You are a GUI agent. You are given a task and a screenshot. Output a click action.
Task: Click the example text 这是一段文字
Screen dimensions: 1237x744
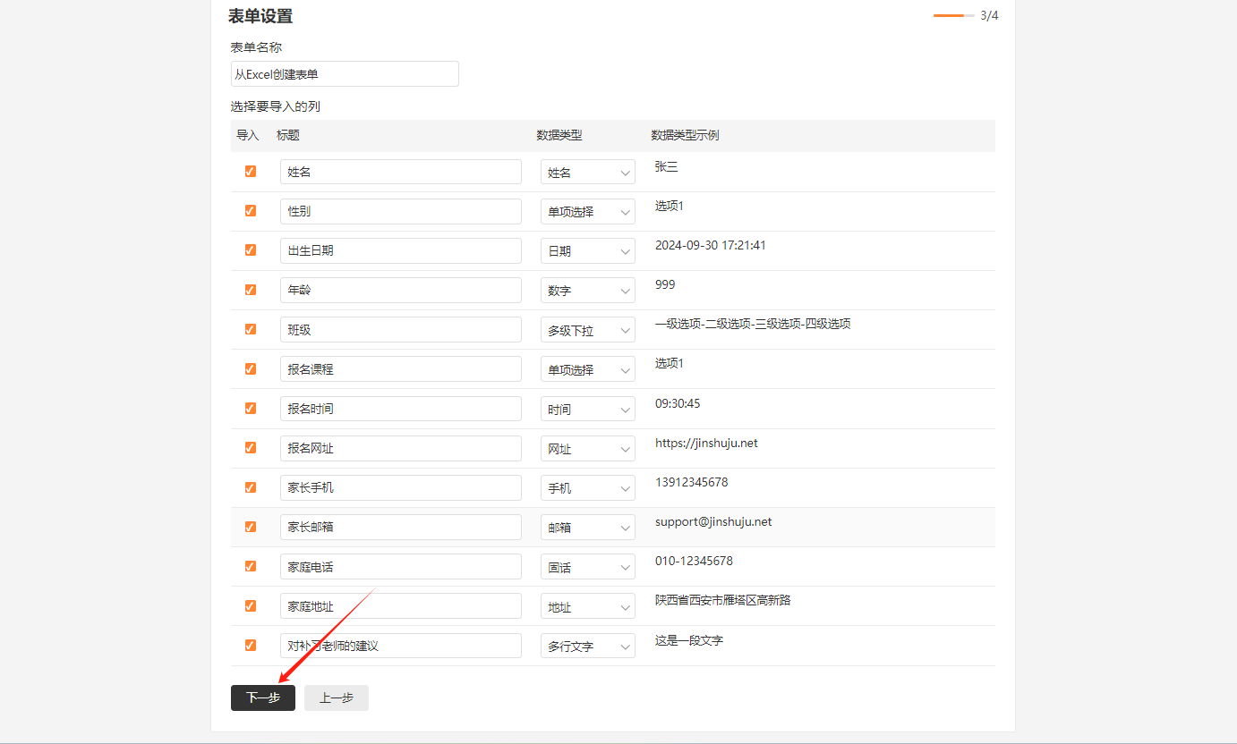689,640
